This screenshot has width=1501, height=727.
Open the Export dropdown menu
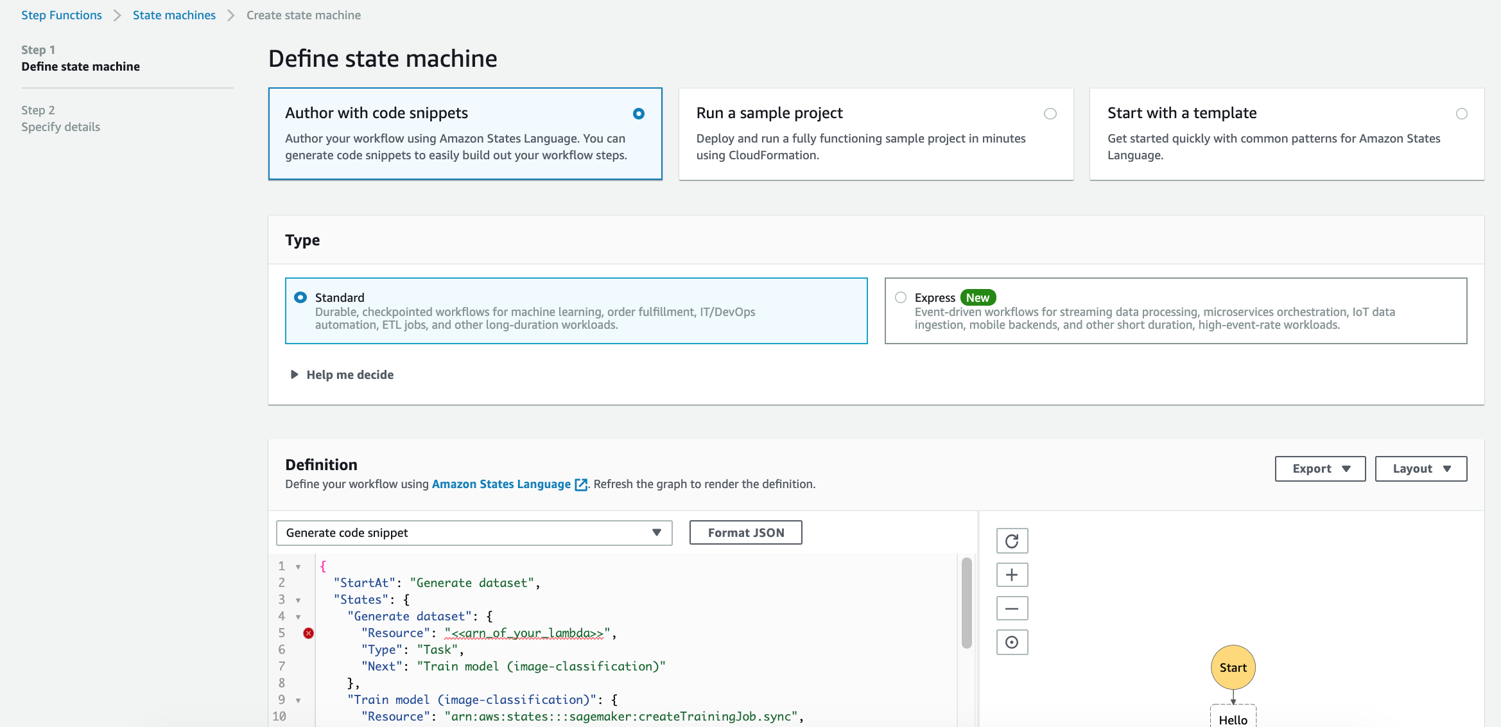pos(1320,469)
